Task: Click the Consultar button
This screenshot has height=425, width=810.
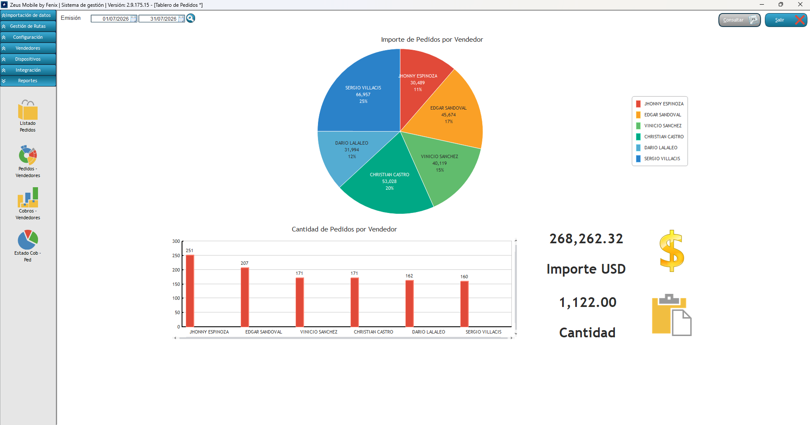Action: [739, 20]
